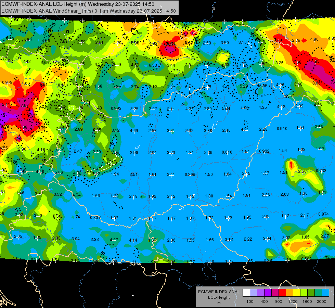Click the legend value label 800
335x308 pixels.
coord(279,301)
